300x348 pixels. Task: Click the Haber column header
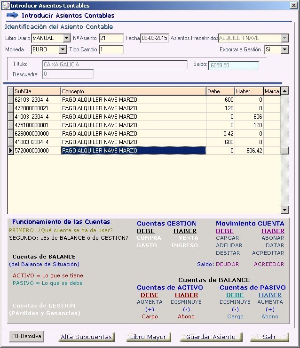point(249,91)
